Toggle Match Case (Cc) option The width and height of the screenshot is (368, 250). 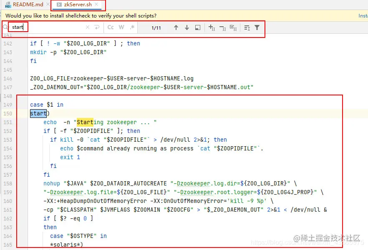111,27
